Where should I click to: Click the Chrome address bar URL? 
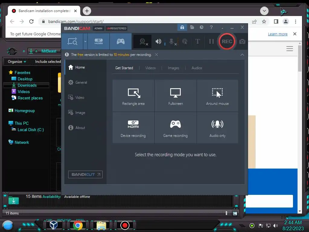tap(76, 21)
